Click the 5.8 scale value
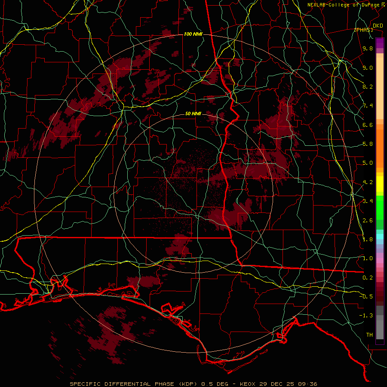 point(368,144)
